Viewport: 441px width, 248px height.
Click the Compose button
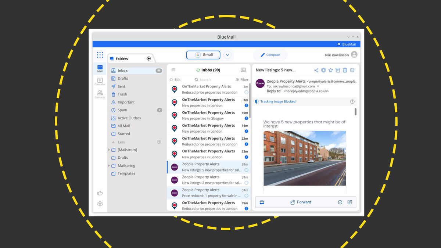coord(270,54)
